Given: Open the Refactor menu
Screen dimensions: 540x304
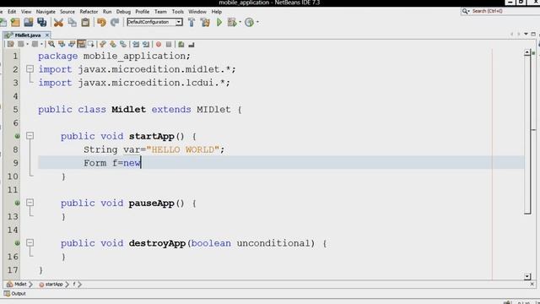Looking at the screenshot, I should click(89, 12).
